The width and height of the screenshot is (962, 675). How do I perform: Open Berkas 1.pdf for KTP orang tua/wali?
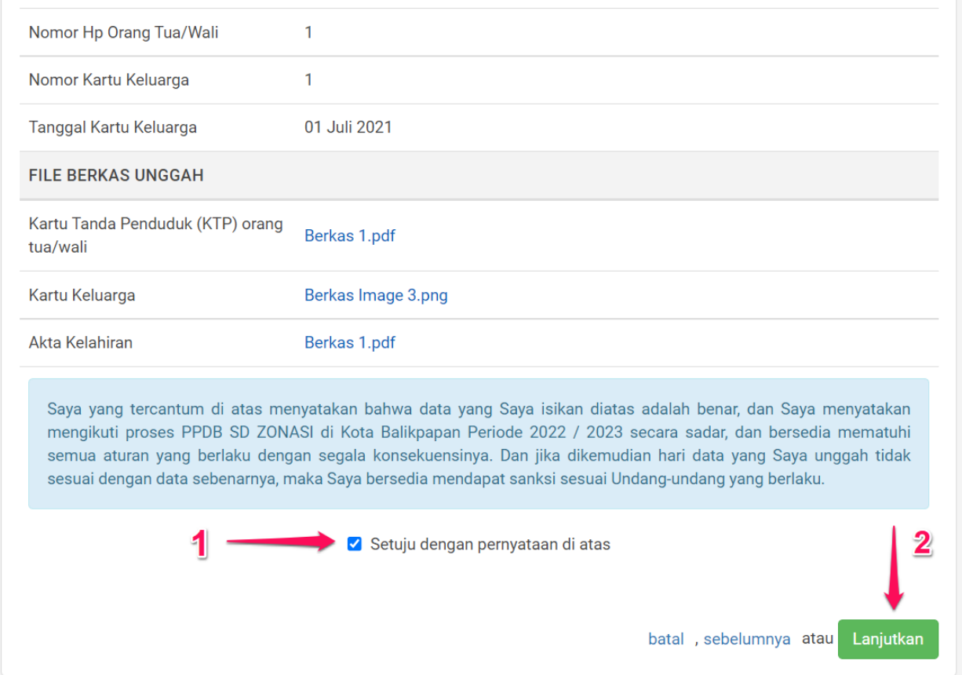(x=349, y=235)
